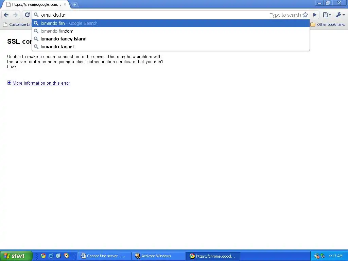Screen dimensions: 348x261
Task: Minimize the Chrome window
Action: click(x=319, y=3)
